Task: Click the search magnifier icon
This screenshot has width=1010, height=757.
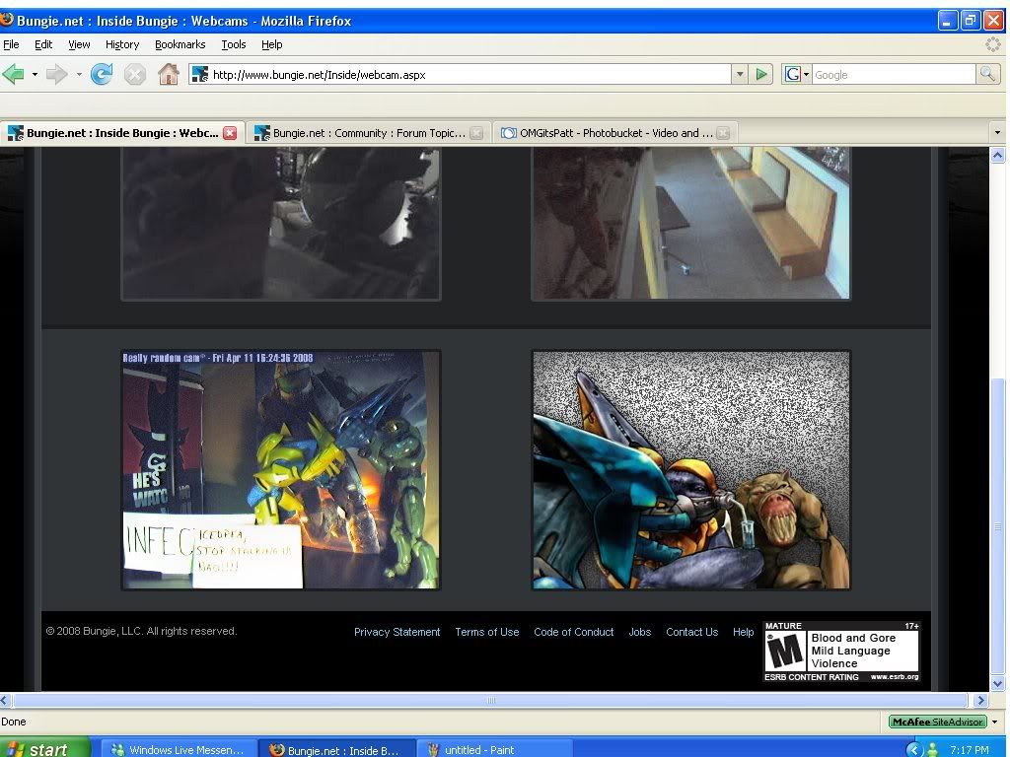Action: (x=987, y=74)
